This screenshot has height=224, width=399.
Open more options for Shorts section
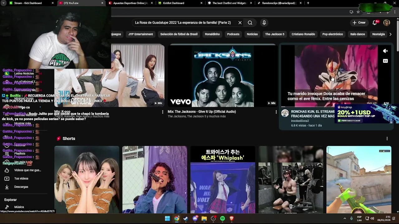(387, 138)
